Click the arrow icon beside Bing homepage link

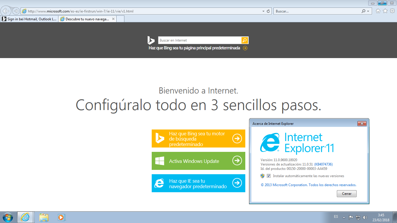[245, 48]
